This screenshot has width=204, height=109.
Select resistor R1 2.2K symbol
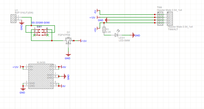104,30
